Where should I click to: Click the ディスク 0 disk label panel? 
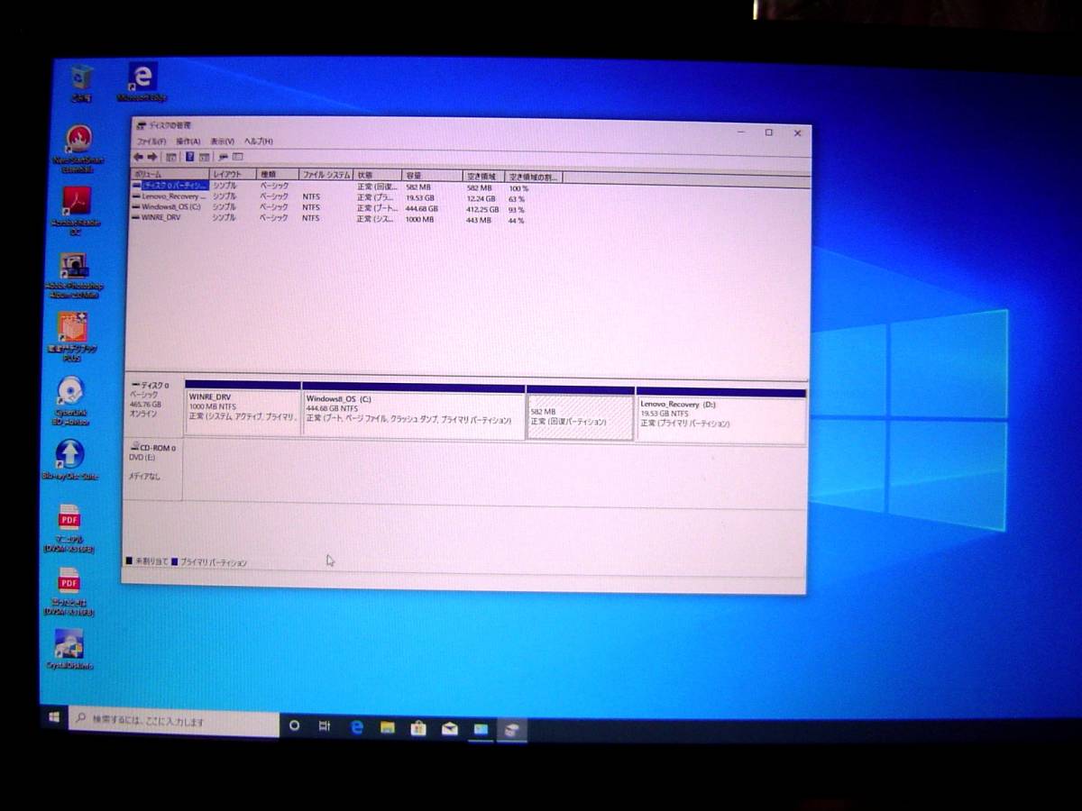[153, 409]
